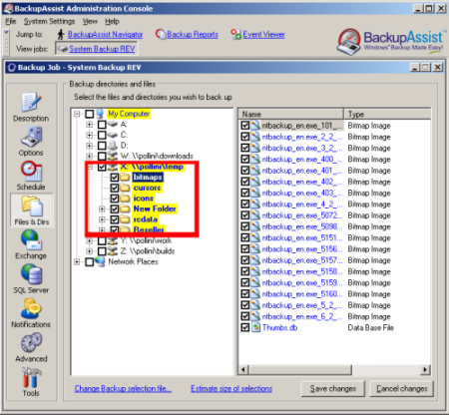
Task: Expand the New Folder node
Action: pyautogui.click(x=102, y=209)
